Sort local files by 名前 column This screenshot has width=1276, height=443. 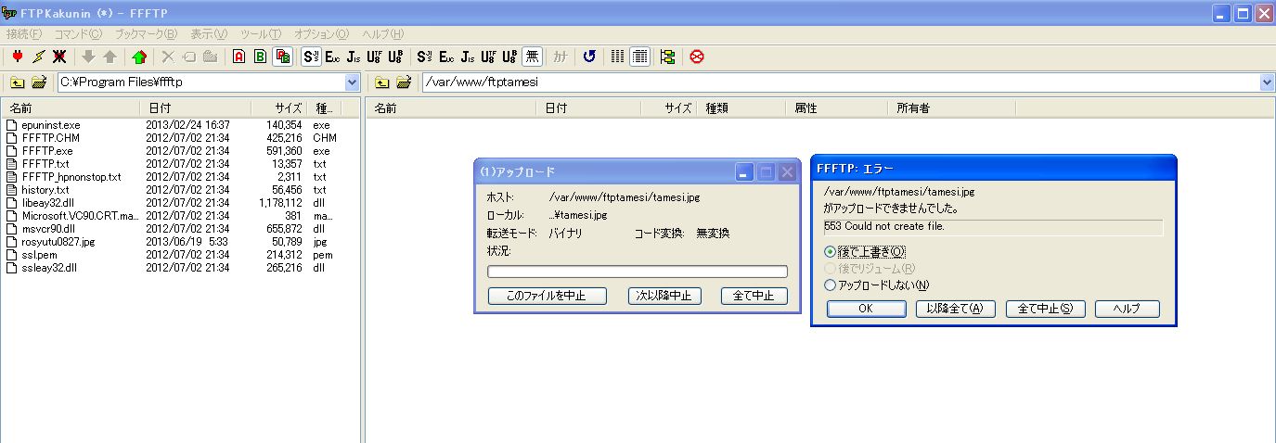[71, 108]
